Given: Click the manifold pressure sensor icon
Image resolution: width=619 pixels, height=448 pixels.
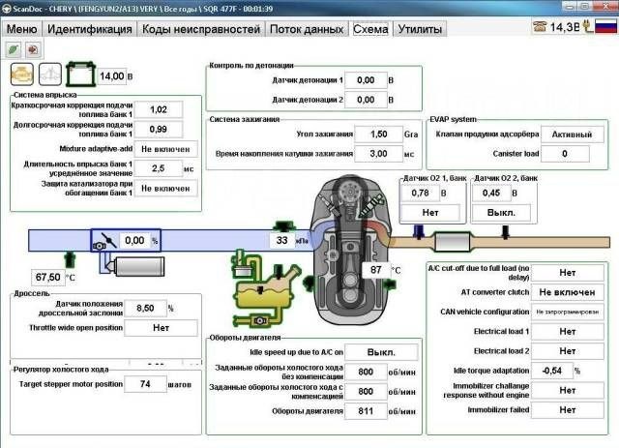Looking at the screenshot, I should pyautogui.click(x=283, y=227).
